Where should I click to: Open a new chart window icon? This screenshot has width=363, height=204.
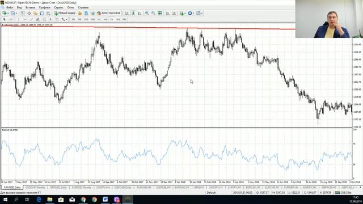click(4, 13)
